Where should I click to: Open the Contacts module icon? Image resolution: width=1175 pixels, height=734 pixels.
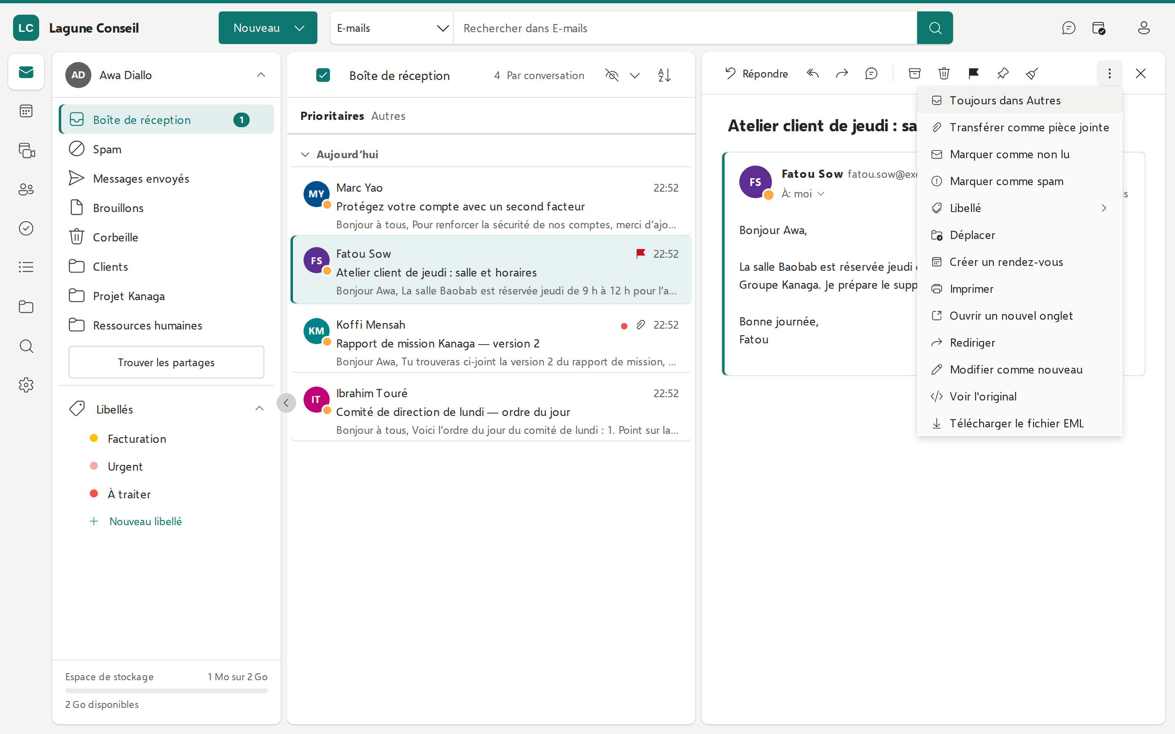(26, 189)
